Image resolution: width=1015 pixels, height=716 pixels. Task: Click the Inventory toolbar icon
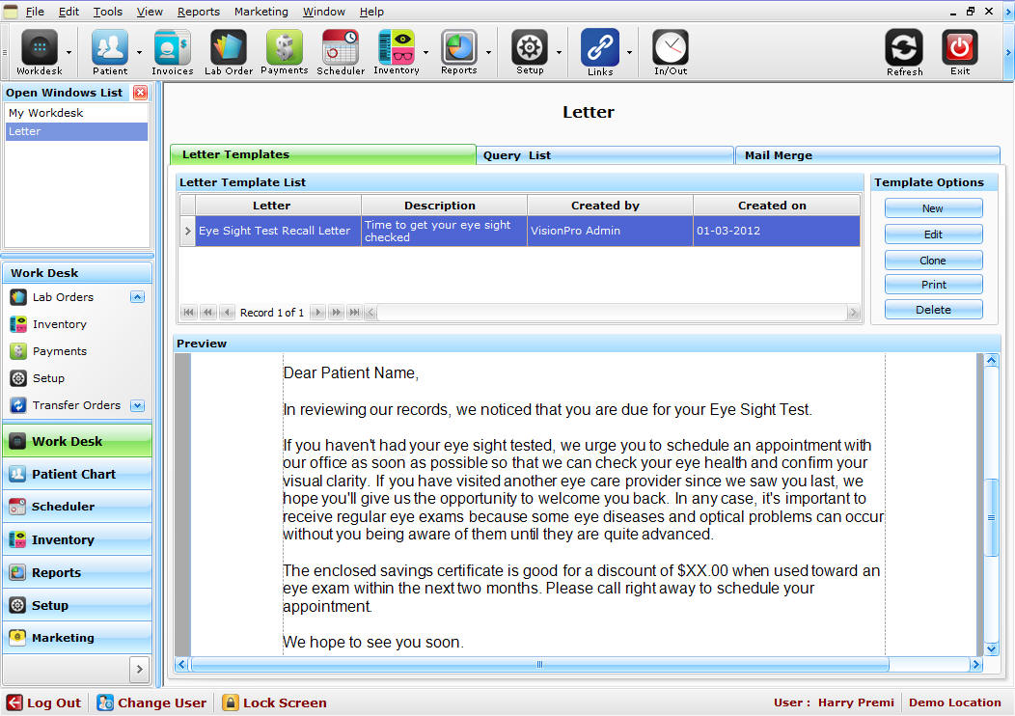click(397, 49)
